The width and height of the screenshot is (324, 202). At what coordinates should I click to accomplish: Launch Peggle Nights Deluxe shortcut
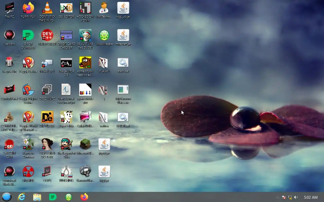pyautogui.click(x=28, y=94)
